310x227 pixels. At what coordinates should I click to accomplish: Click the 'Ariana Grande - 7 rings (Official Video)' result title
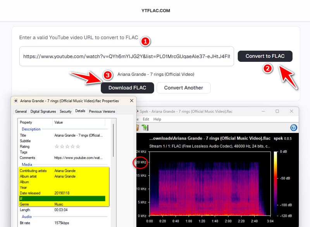coord(156,74)
